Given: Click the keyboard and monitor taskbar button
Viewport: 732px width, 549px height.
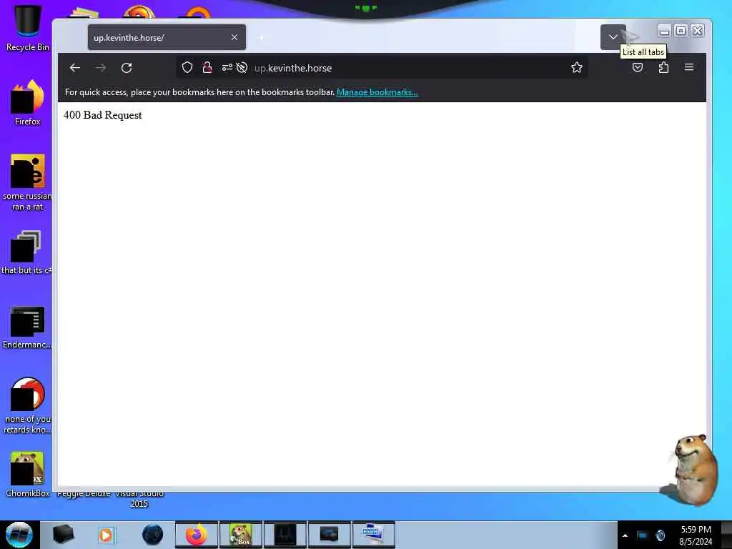Looking at the screenshot, I should point(373,535).
